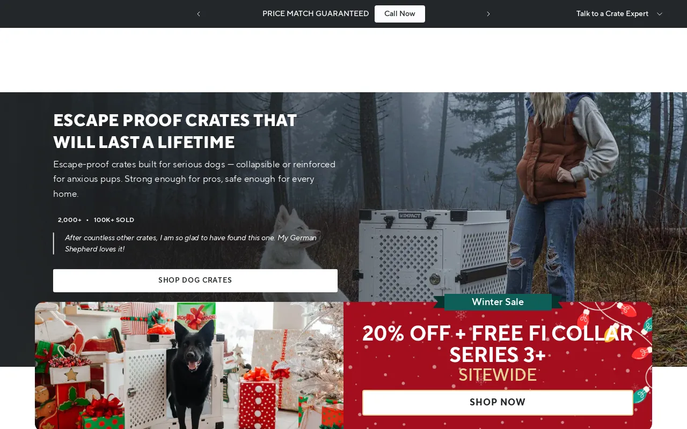Go to previous announcement with left arrow
The width and height of the screenshot is (687, 429).
pyautogui.click(x=199, y=14)
